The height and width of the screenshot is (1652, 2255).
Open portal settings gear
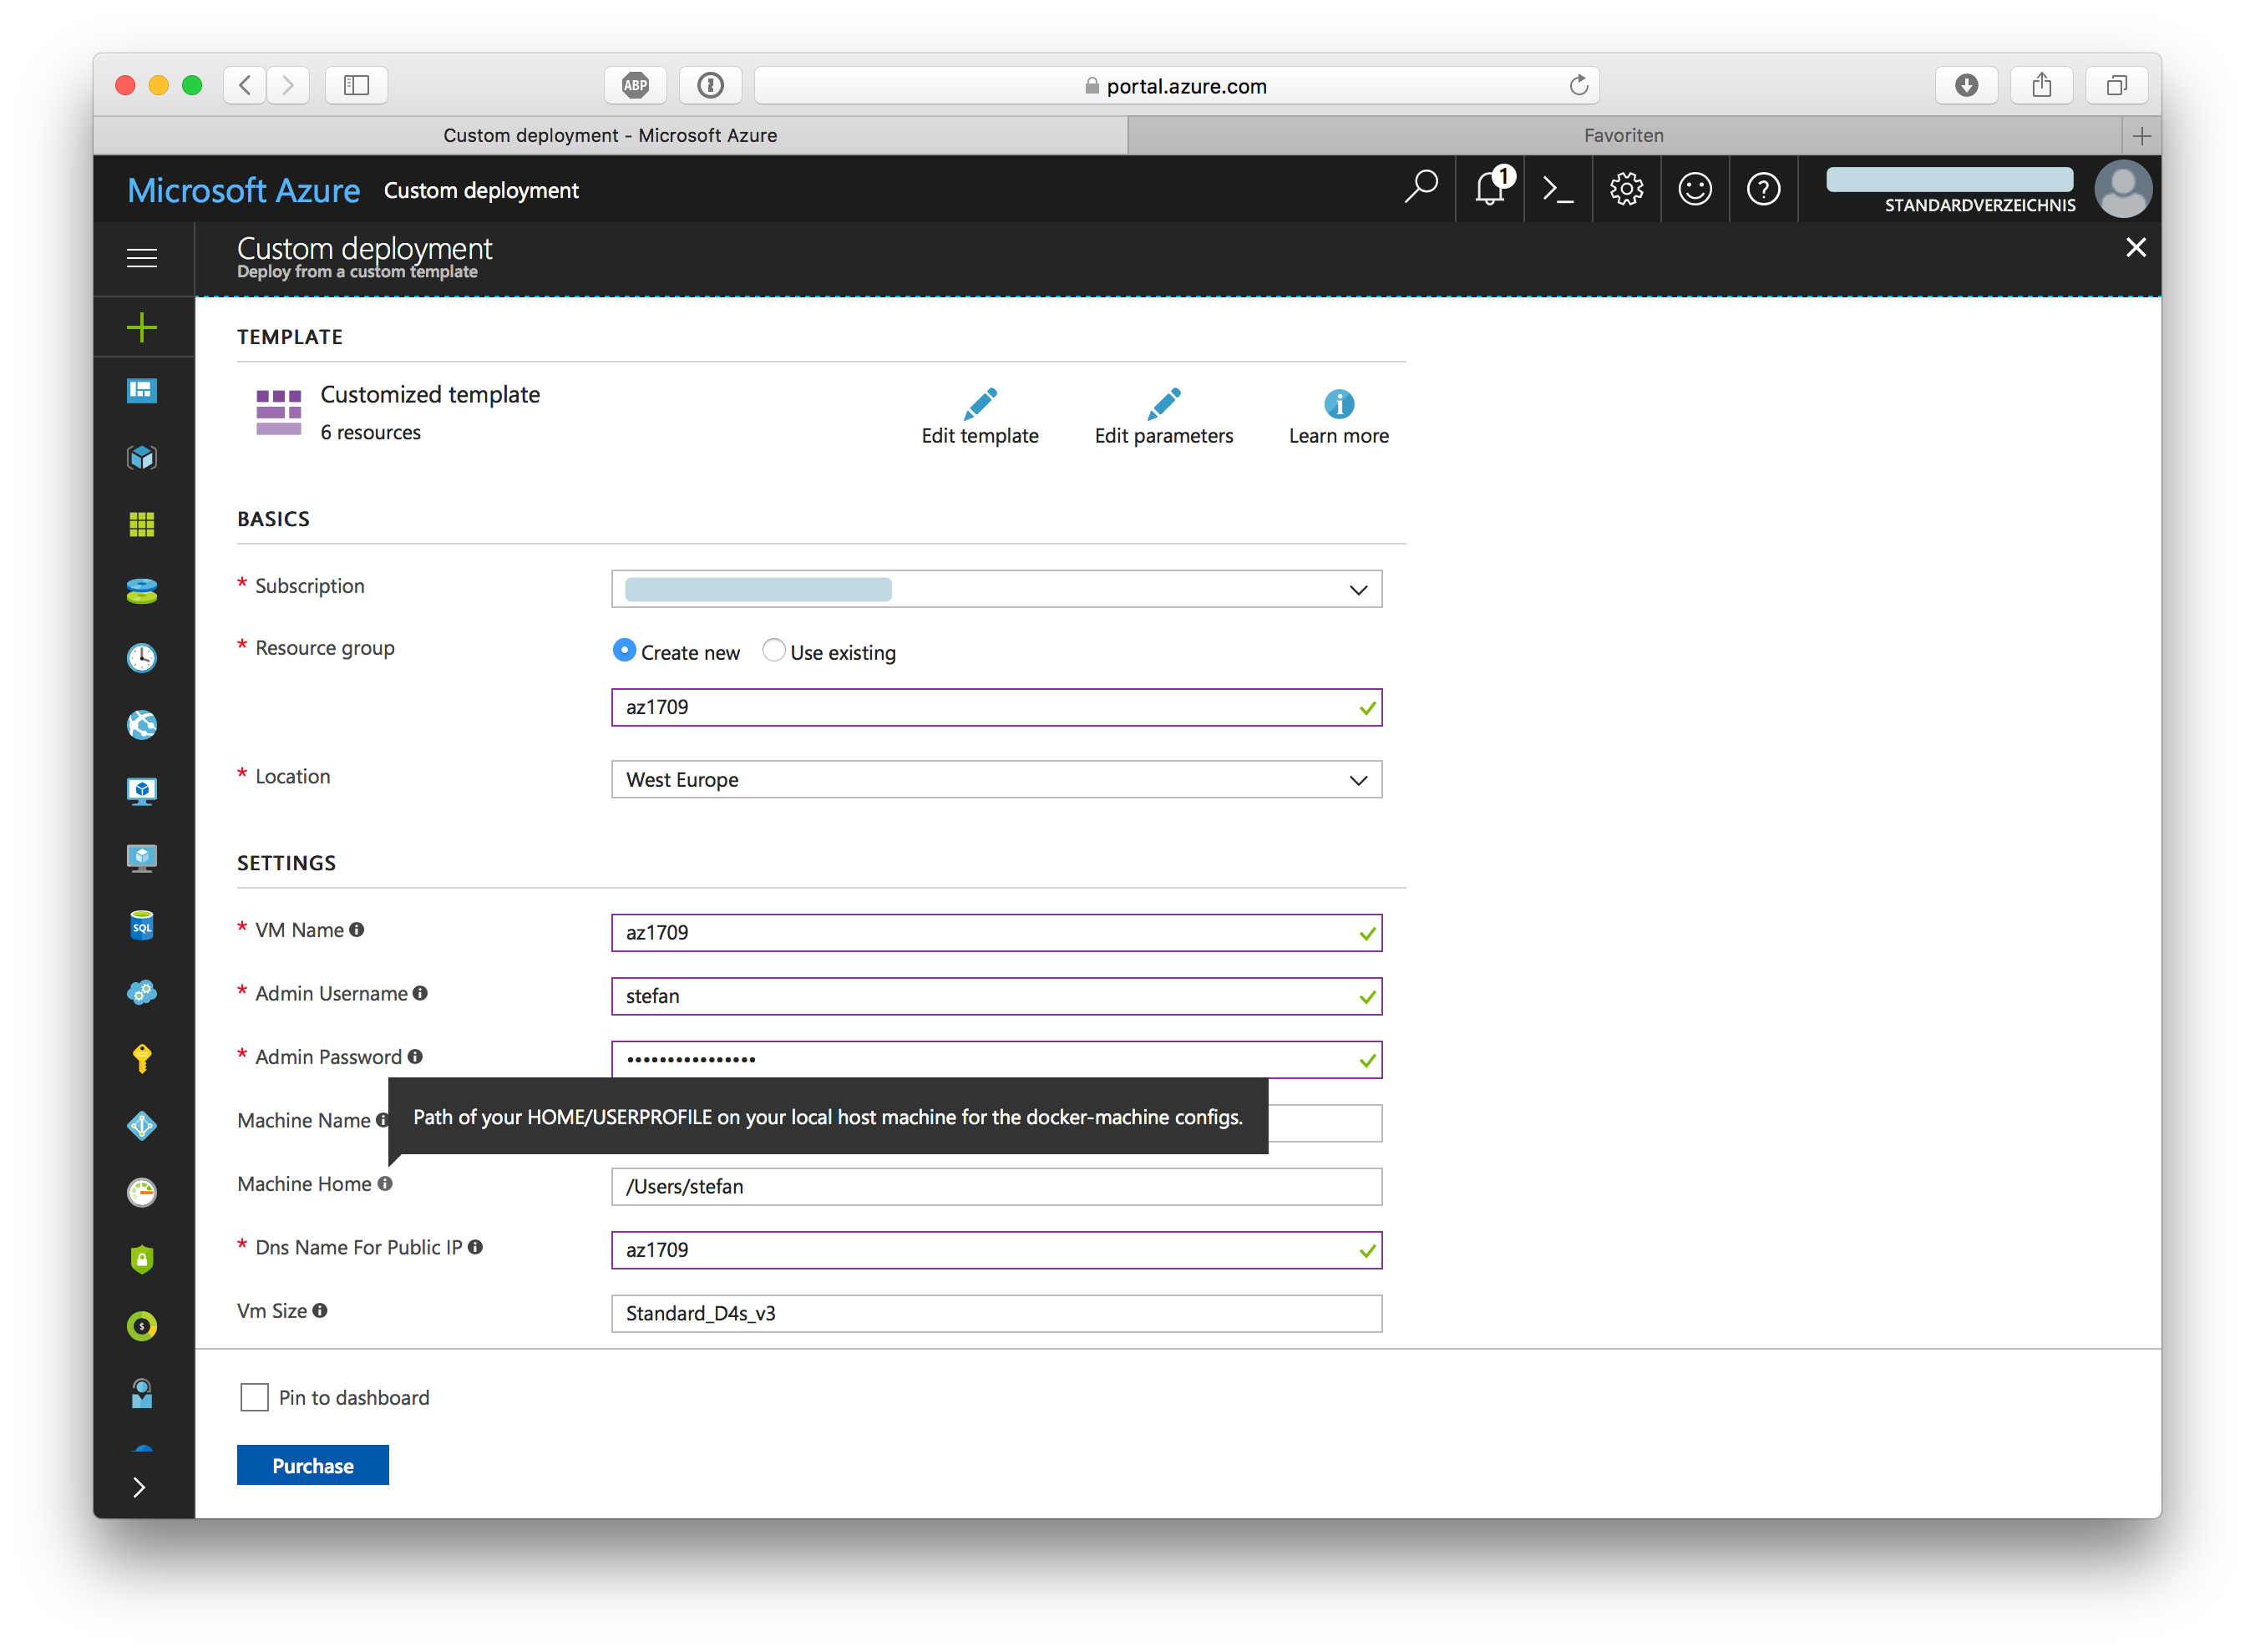(x=1626, y=189)
